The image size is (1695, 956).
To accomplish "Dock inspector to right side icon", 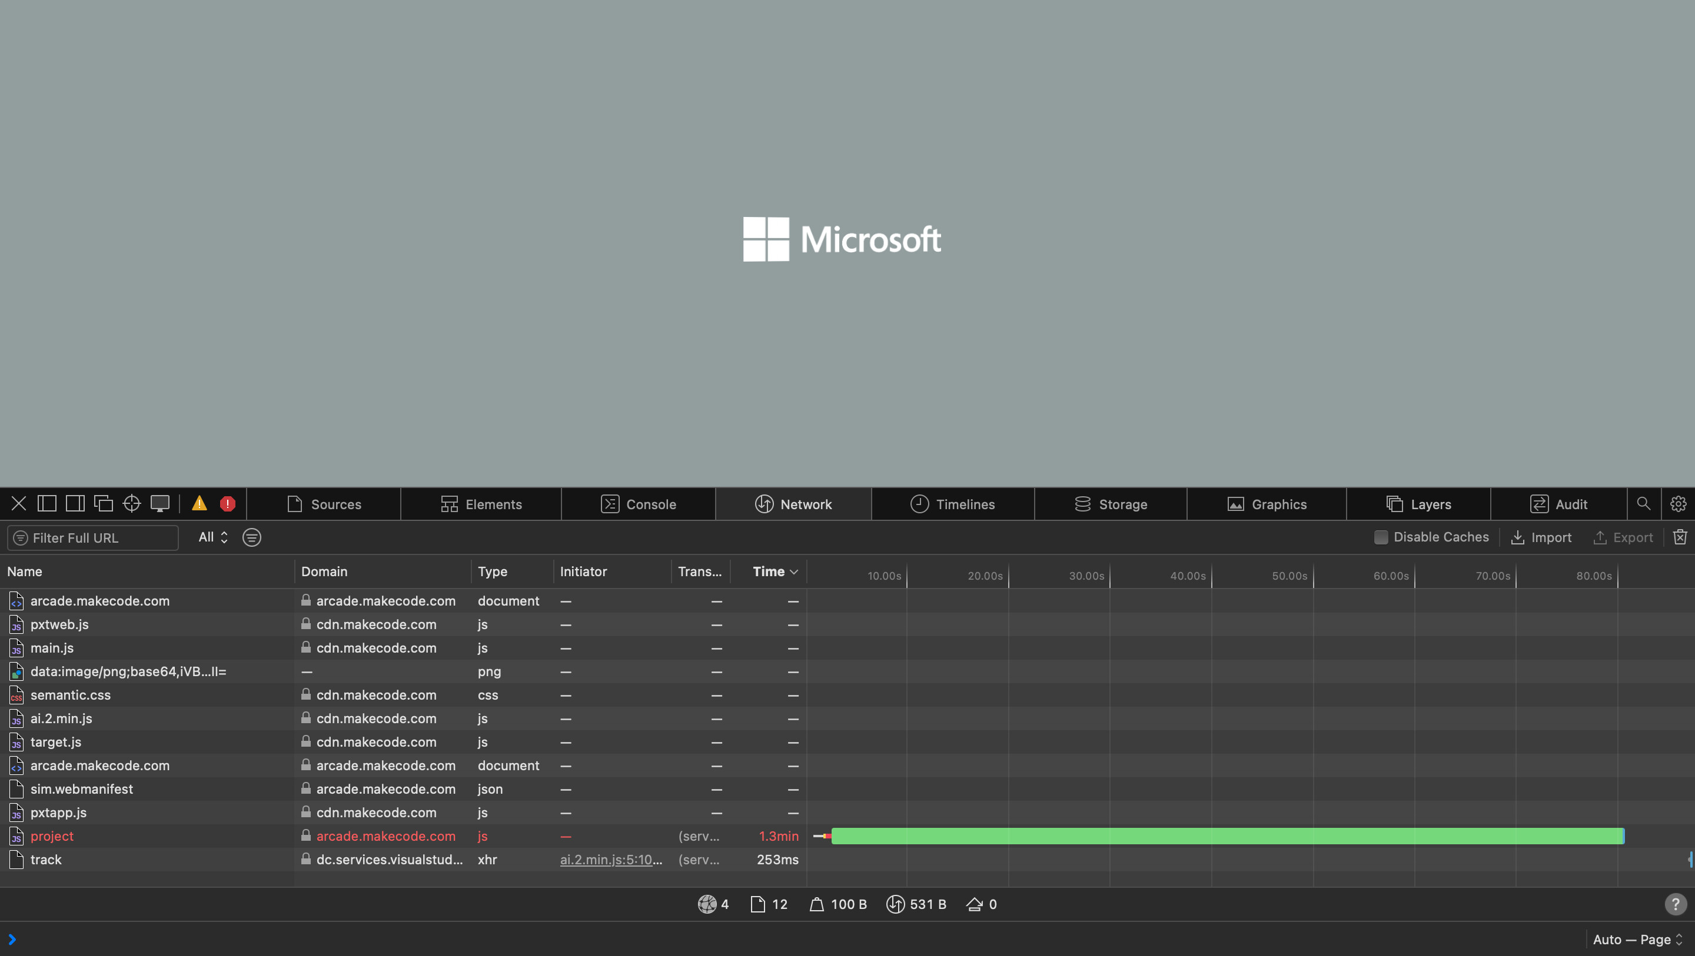I will [75, 504].
